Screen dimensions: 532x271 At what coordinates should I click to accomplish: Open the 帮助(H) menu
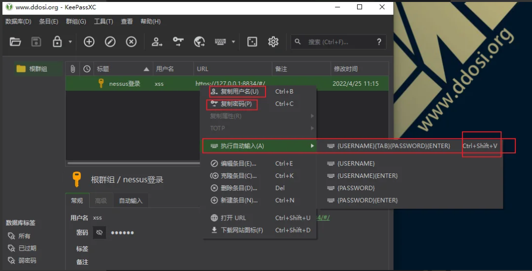pos(151,22)
